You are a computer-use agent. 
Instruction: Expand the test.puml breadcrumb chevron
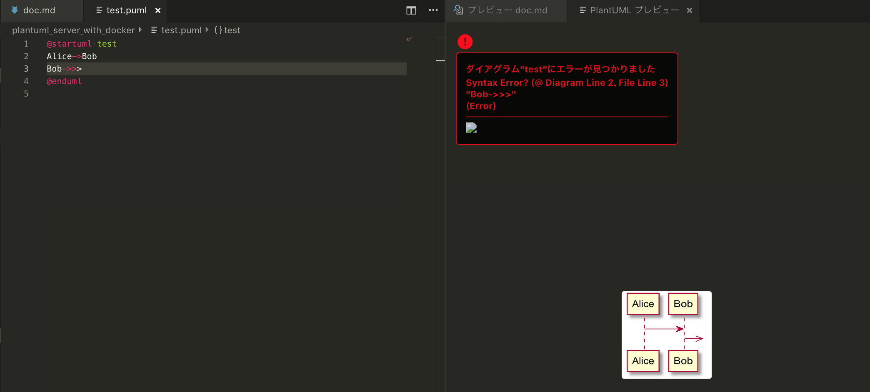click(207, 30)
